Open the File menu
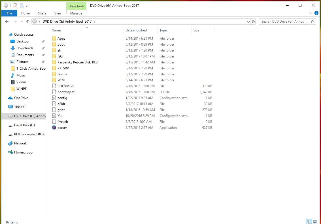 click(x=9, y=13)
